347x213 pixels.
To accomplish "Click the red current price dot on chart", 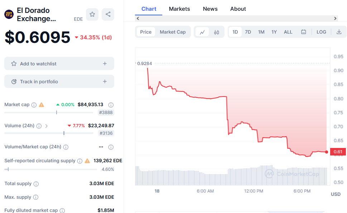I will [x=327, y=152].
